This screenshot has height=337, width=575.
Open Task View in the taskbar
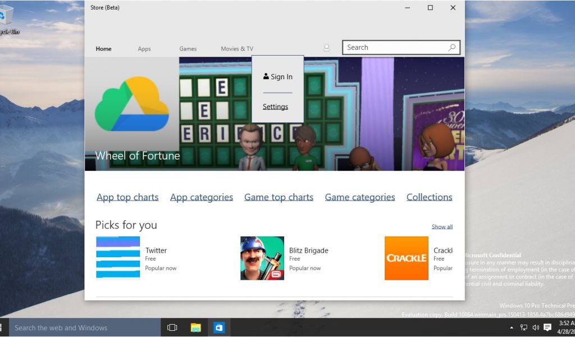172,327
